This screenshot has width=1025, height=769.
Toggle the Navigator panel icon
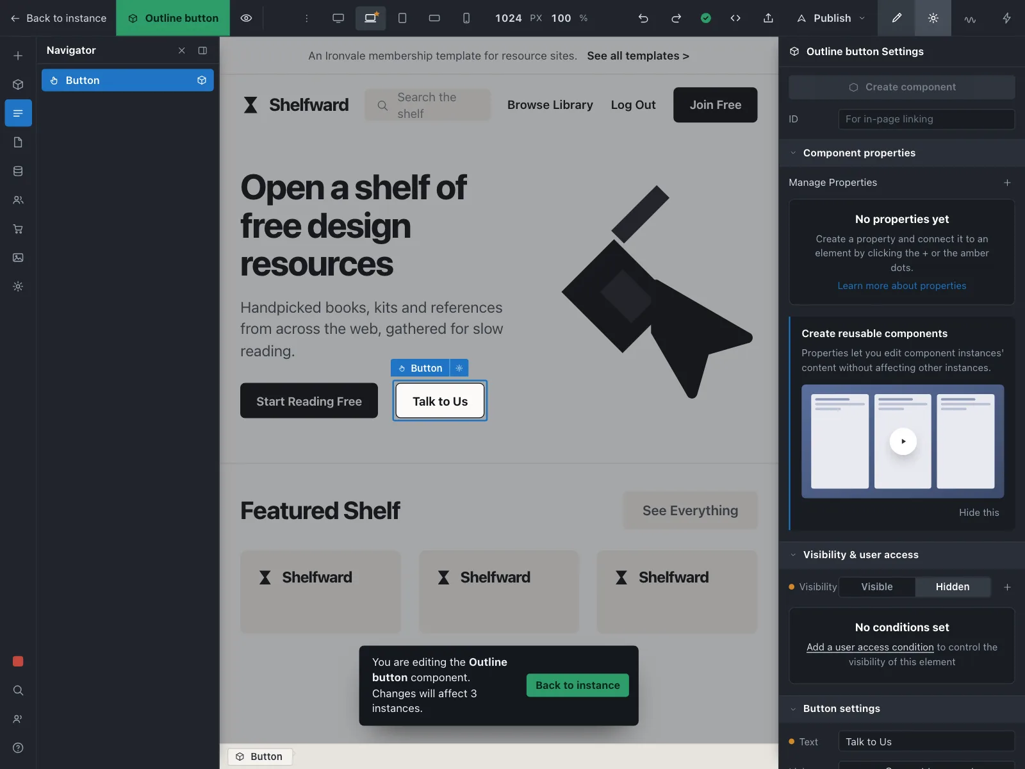click(18, 113)
